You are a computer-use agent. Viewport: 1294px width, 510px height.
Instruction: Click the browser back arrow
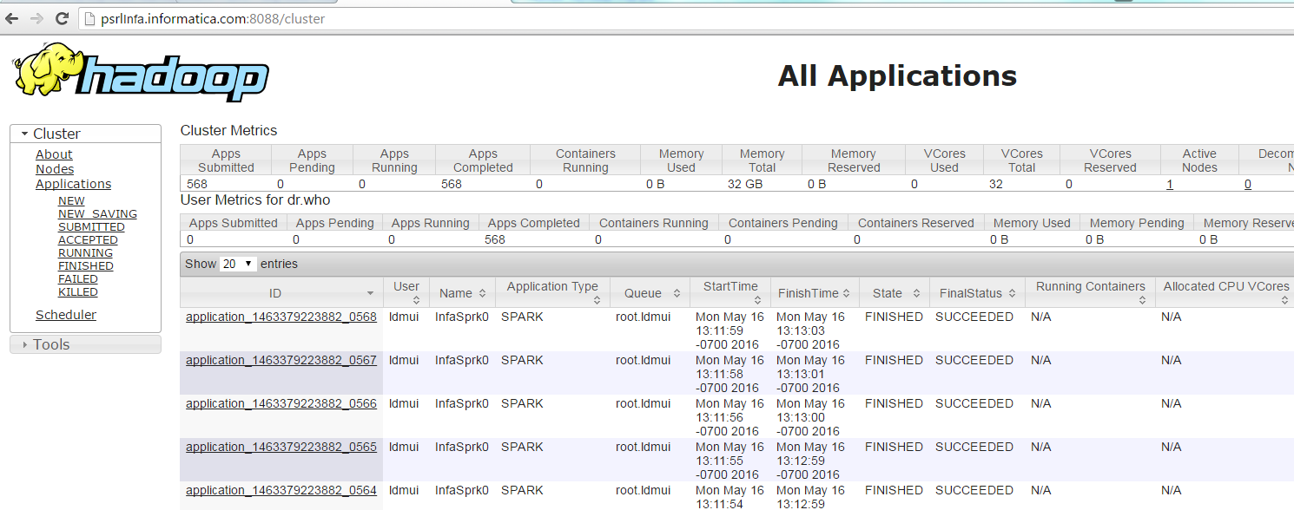(11, 18)
